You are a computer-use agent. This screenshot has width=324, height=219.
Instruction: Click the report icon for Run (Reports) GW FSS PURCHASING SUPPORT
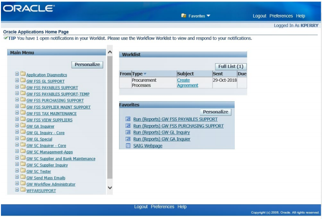click(128, 125)
